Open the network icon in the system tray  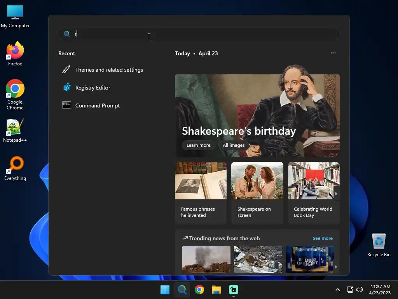tap(350, 290)
